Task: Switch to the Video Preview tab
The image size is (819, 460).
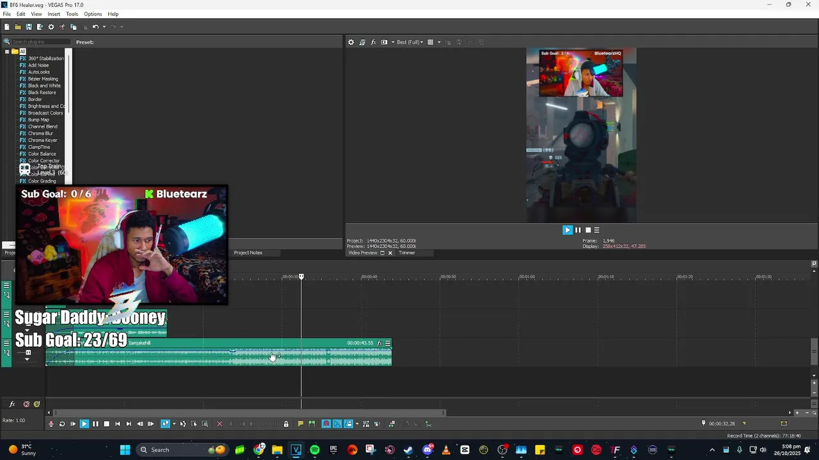Action: click(363, 252)
